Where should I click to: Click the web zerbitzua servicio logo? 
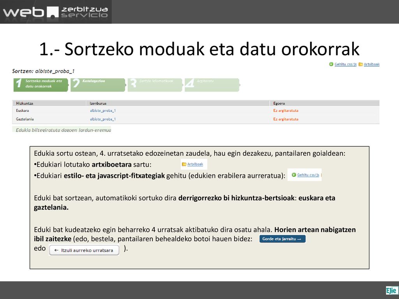55,12
